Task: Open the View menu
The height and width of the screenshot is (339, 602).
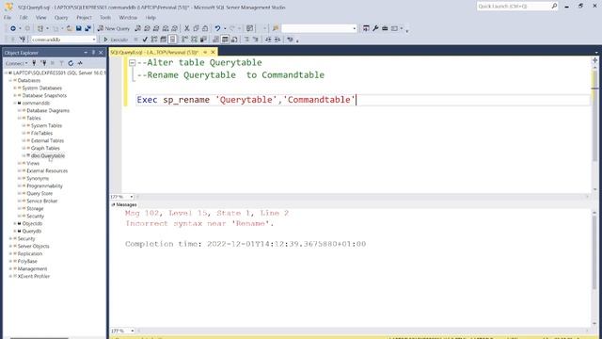Action: click(x=40, y=17)
